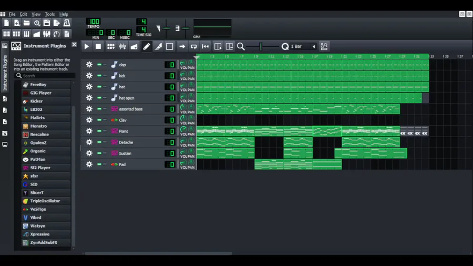The height and width of the screenshot is (266, 473).
Task: Enable the loop points button
Action: point(193,46)
